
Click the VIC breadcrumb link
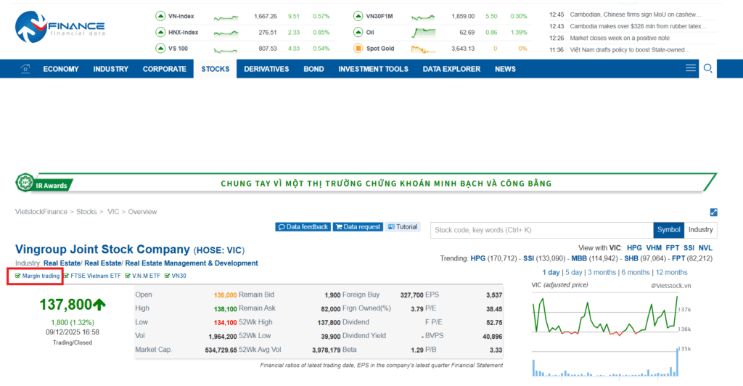pyautogui.click(x=113, y=212)
